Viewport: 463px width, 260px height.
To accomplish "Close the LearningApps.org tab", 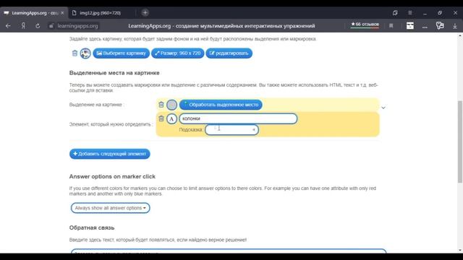I will pyautogui.click(x=62, y=13).
